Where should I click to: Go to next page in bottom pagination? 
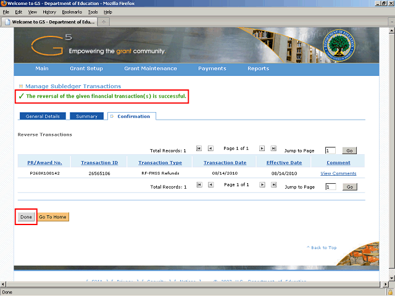pos(262,185)
